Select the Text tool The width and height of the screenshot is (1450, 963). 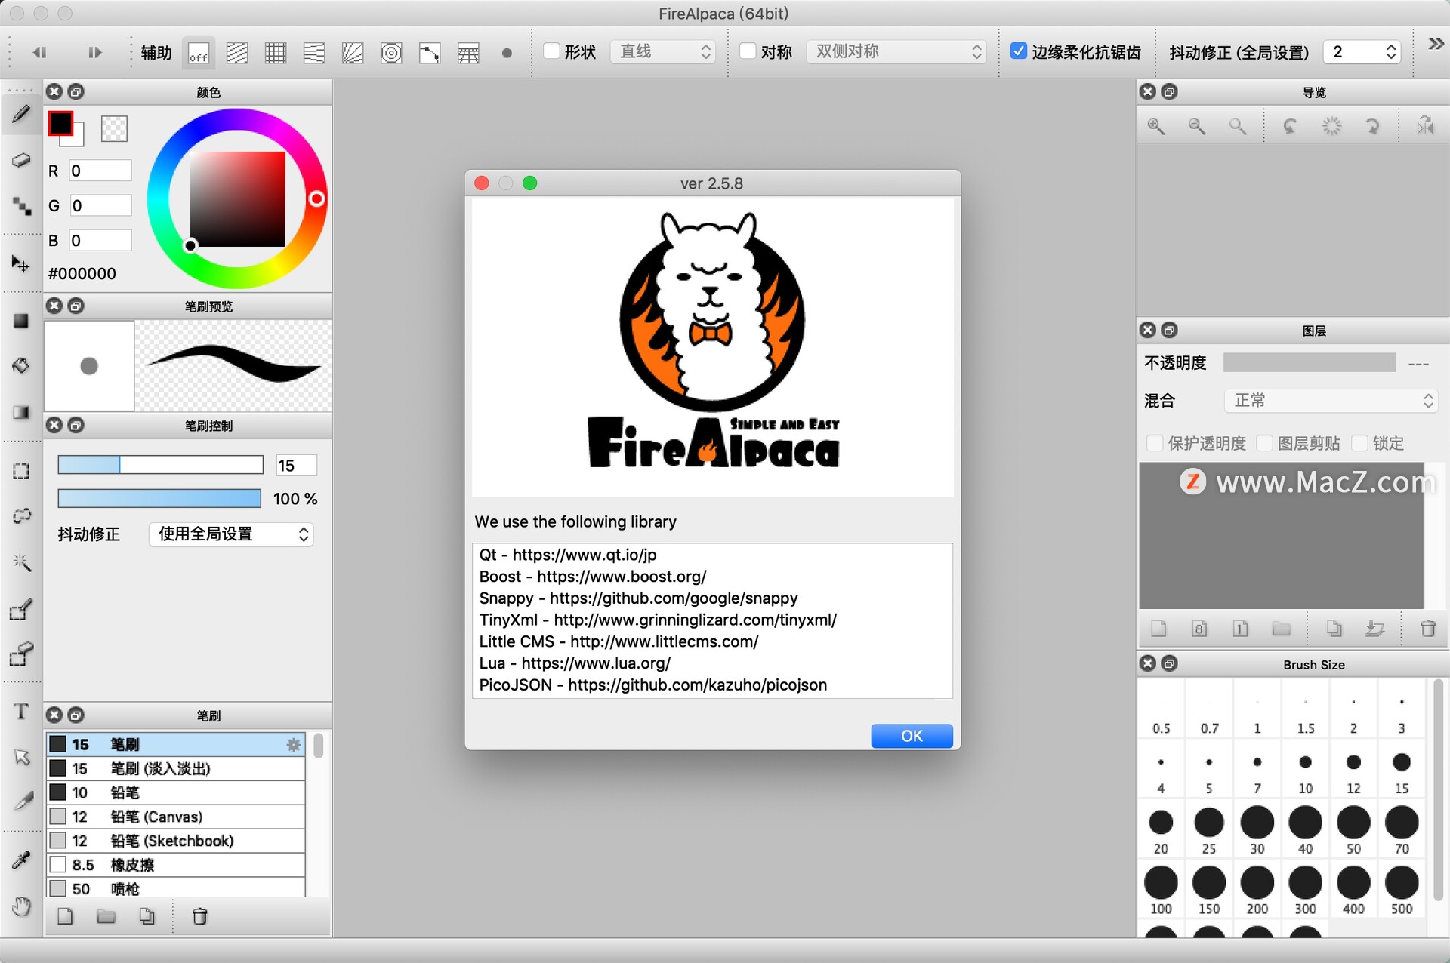21,711
